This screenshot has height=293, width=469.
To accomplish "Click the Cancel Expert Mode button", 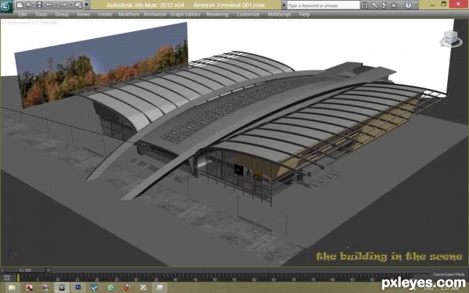I will (x=449, y=274).
